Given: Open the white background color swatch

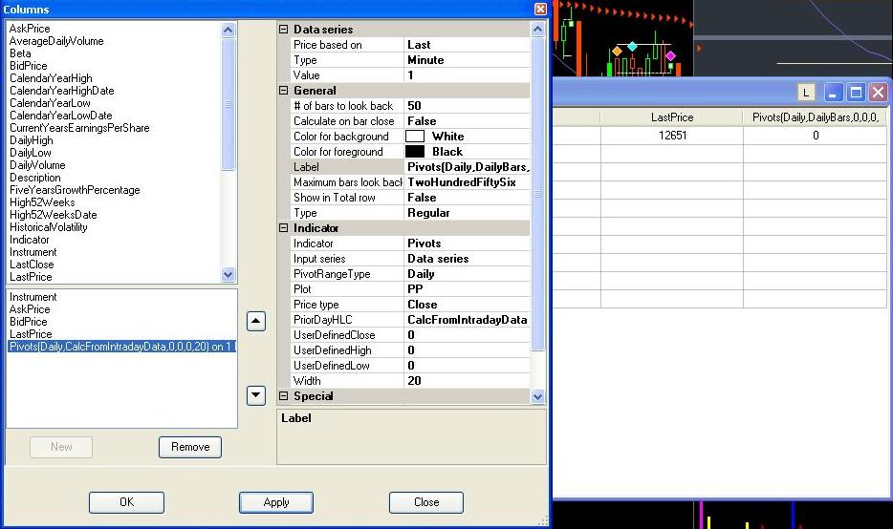Looking at the screenshot, I should 415,137.
